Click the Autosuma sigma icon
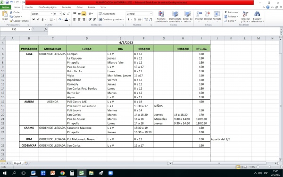 225,12
